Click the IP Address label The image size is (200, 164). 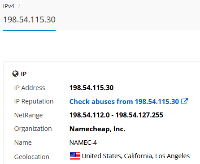(x=30, y=88)
